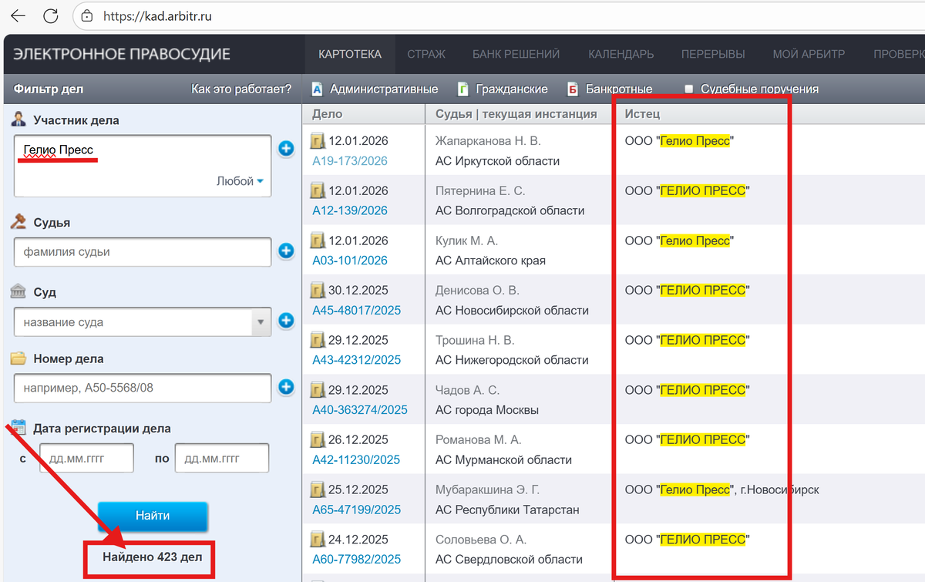This screenshot has height=582, width=925.
Task: Click the browser address bar URL
Action: [x=156, y=15]
